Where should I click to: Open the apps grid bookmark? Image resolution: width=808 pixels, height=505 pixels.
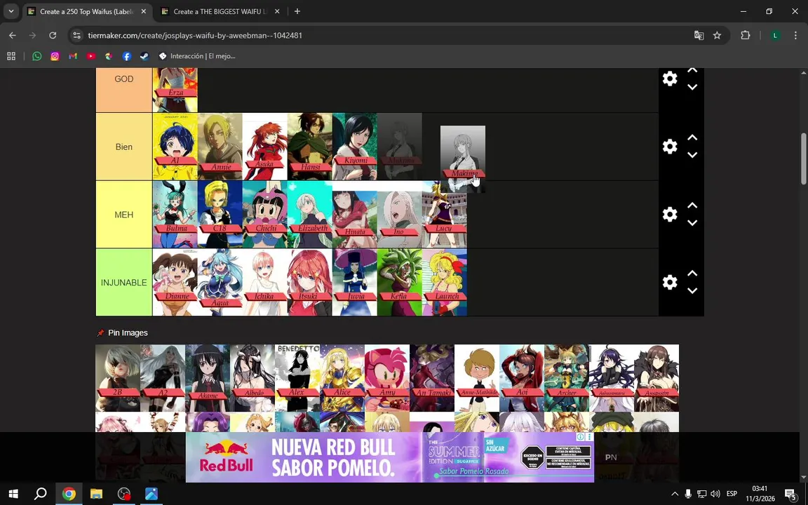pos(11,56)
